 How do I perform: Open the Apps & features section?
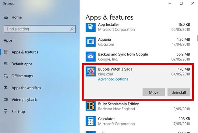[25, 52]
